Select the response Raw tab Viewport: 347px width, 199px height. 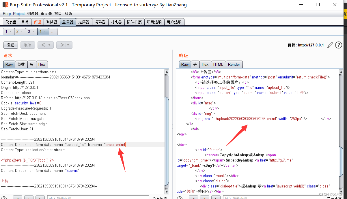click(x=185, y=64)
